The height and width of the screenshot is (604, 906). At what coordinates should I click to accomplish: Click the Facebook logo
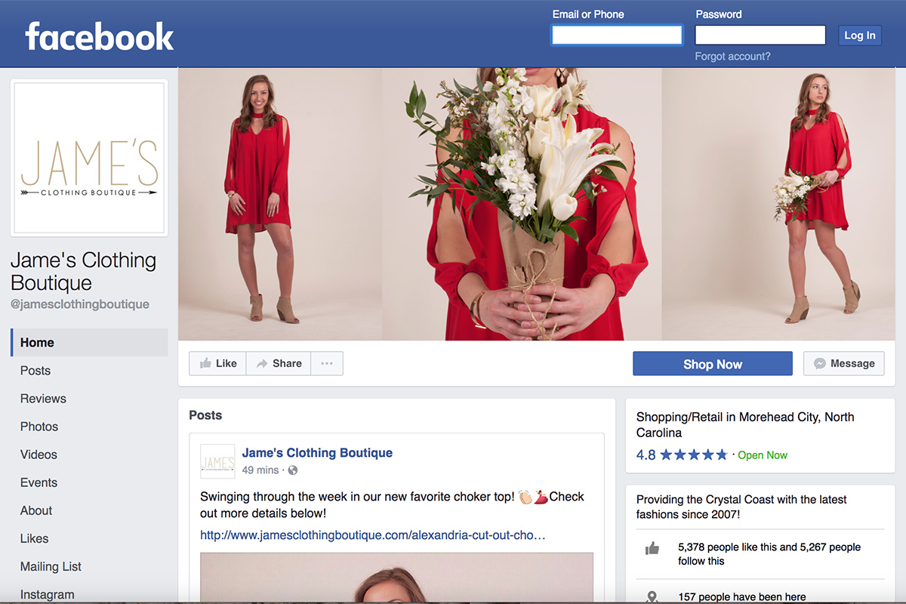[100, 36]
